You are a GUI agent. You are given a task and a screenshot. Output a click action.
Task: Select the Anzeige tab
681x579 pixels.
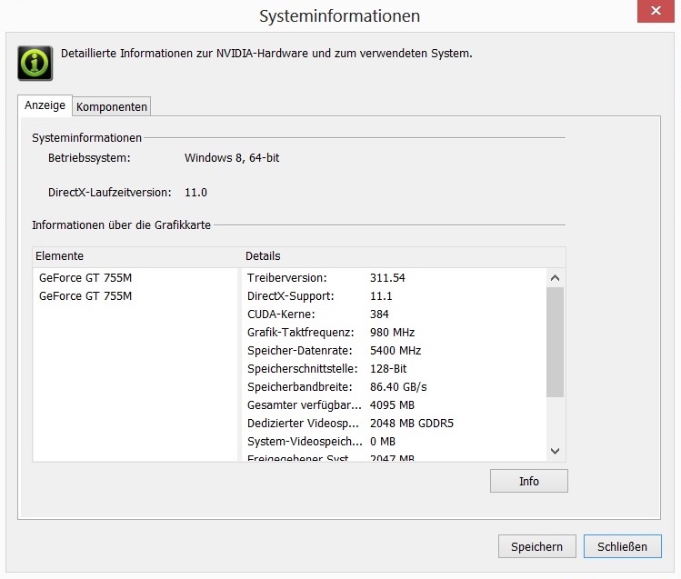tap(45, 105)
